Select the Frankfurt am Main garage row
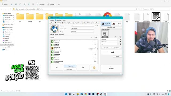Viewport: 171px width, 96px height. (74, 62)
